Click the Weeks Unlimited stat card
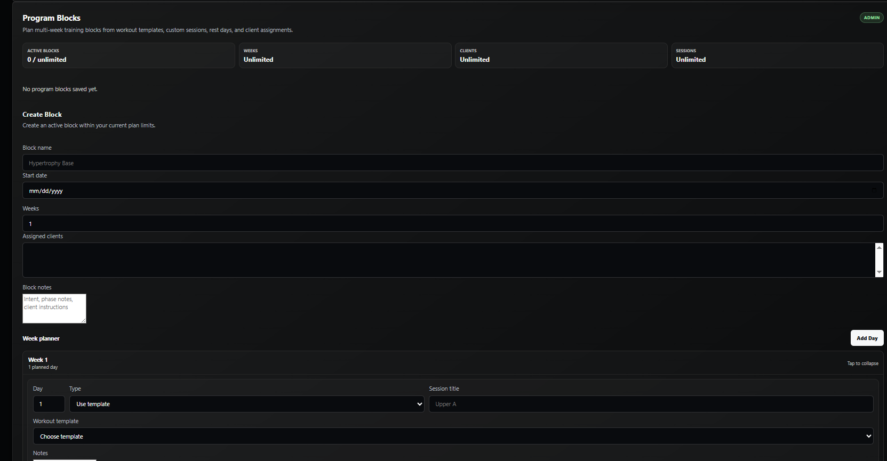 pos(345,55)
